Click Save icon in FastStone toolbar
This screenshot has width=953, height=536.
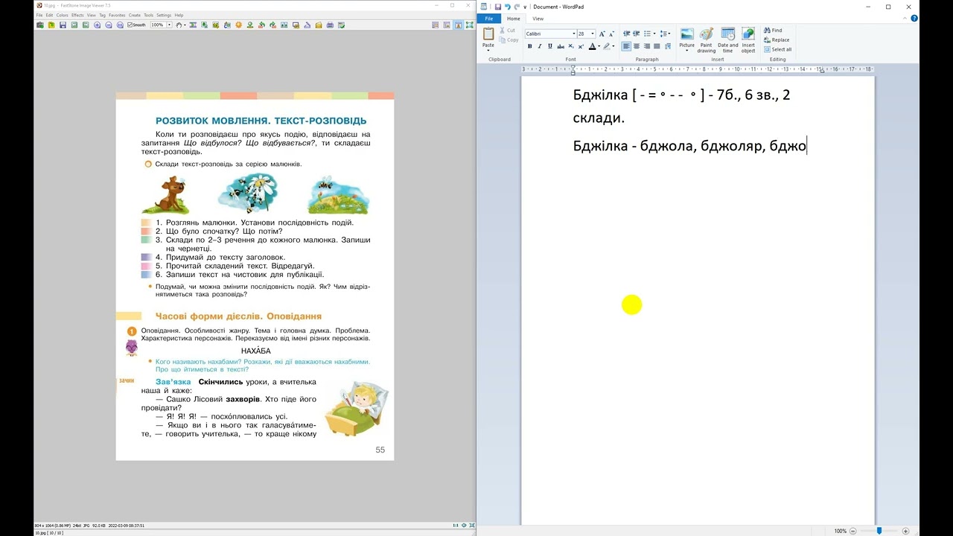63,25
